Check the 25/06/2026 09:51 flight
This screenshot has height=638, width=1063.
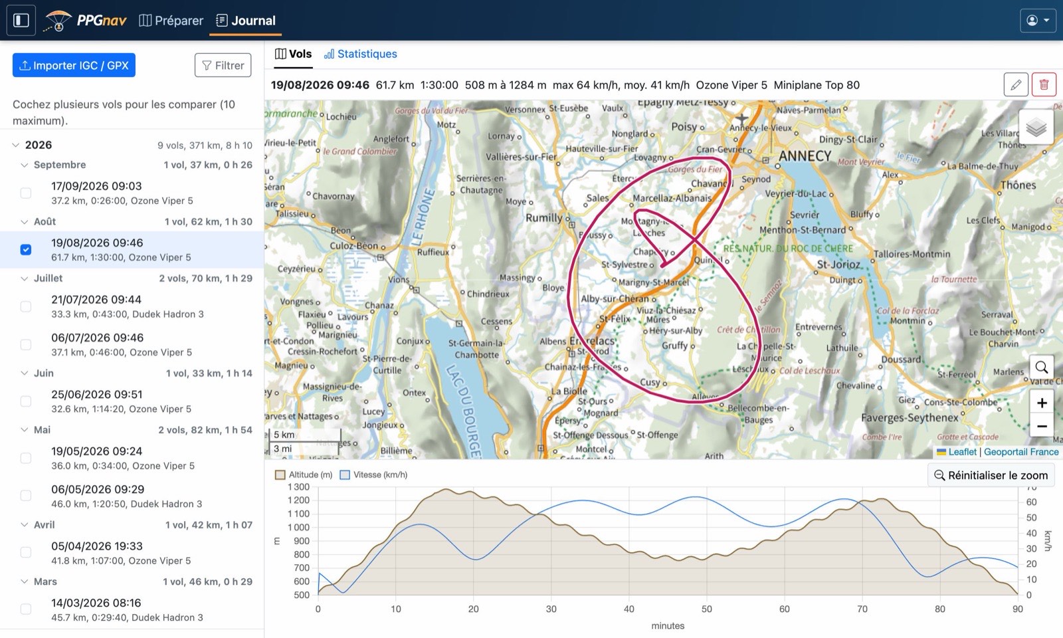click(26, 401)
